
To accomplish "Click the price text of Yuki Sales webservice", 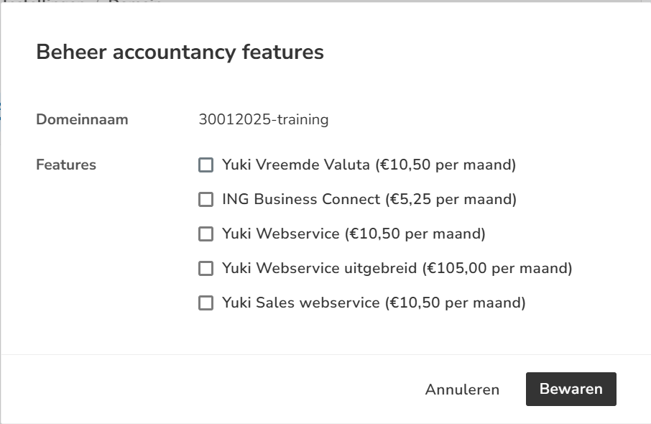I will point(455,303).
